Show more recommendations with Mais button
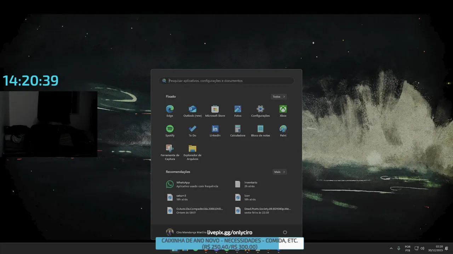The height and width of the screenshot is (254, 453). [280, 172]
